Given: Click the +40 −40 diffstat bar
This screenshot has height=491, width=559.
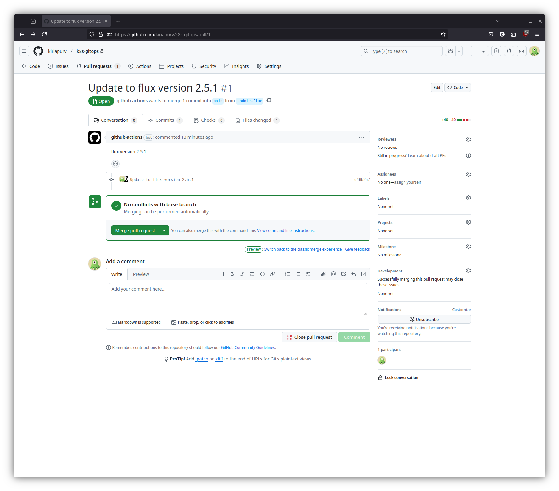Looking at the screenshot, I should point(456,120).
